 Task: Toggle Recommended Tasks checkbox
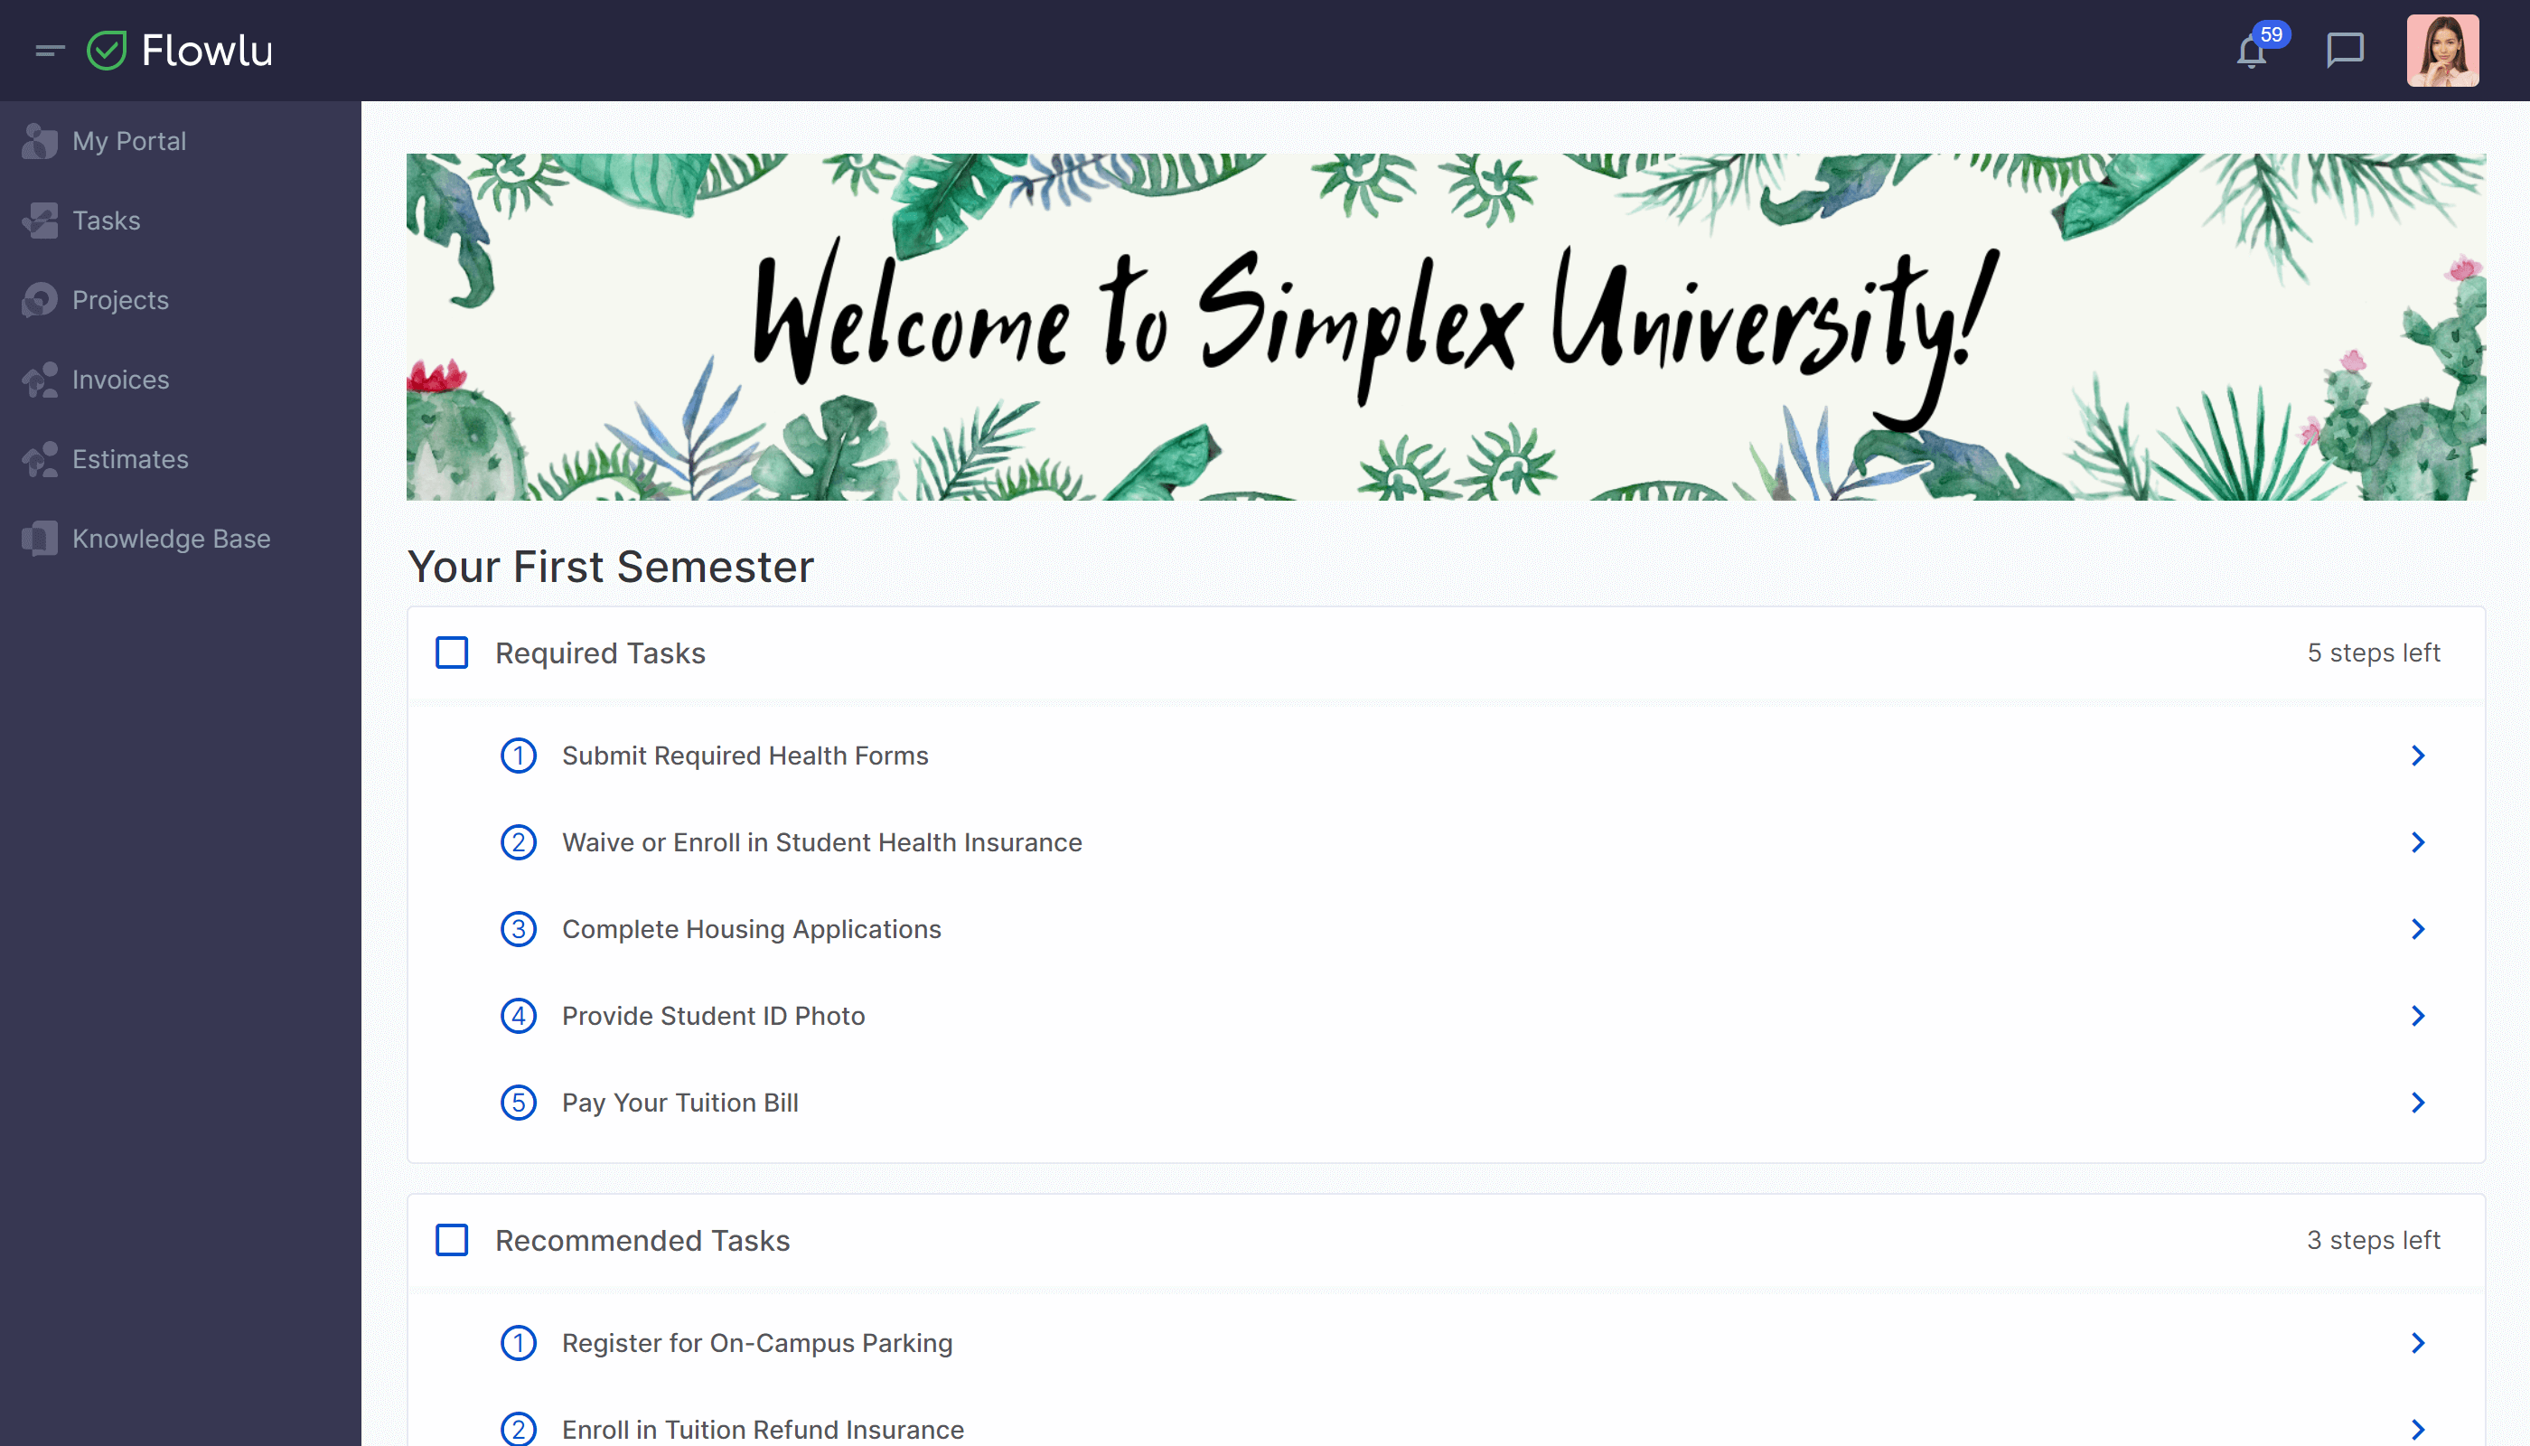click(x=452, y=1239)
